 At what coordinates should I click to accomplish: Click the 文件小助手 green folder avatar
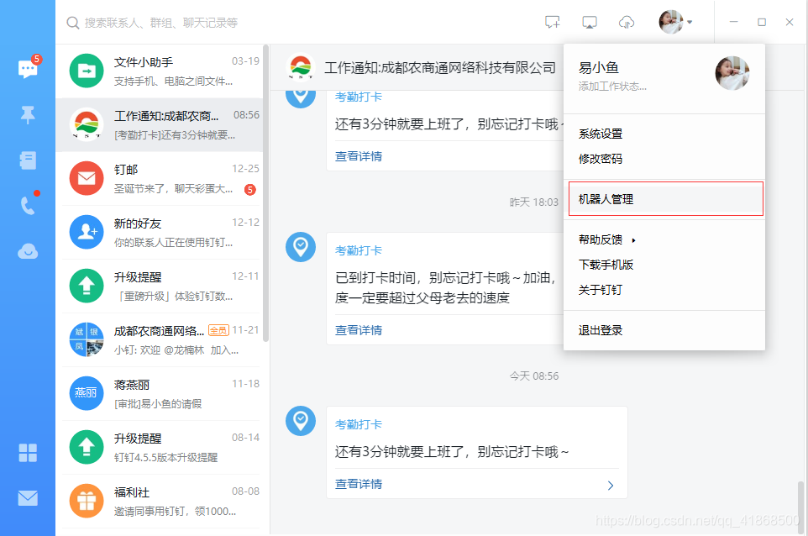tap(86, 71)
